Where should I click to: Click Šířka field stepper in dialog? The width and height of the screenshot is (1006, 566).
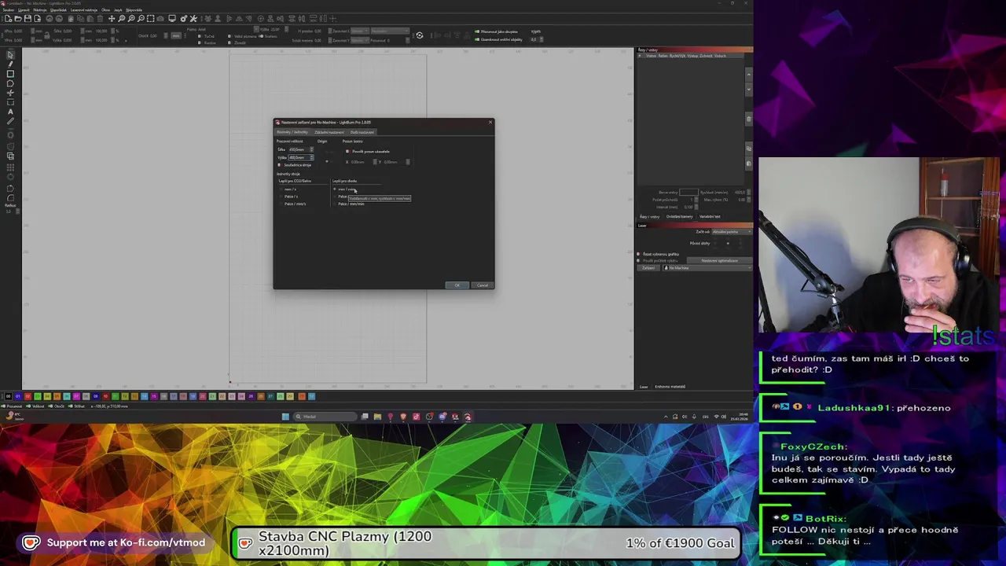312,149
